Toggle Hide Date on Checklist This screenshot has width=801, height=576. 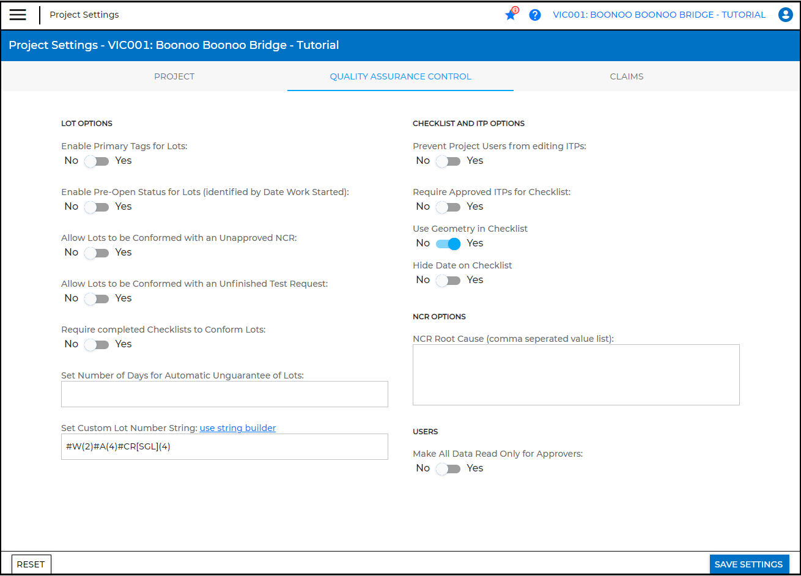click(448, 281)
